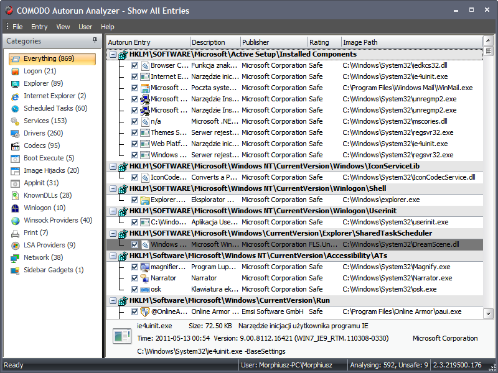
Task: Click the Explorer.exe folder entry icon
Action: pos(145,200)
